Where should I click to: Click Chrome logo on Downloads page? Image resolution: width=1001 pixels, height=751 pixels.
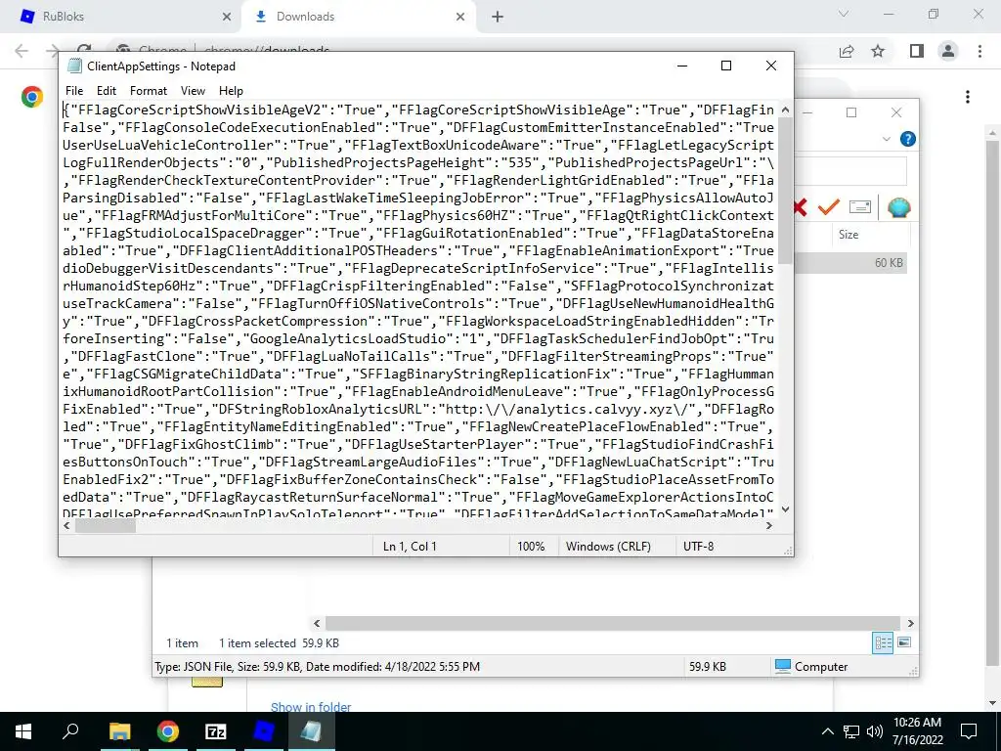click(32, 97)
